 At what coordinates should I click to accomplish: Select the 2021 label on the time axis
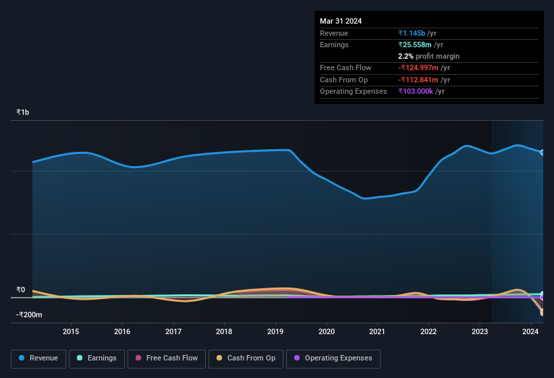click(377, 331)
